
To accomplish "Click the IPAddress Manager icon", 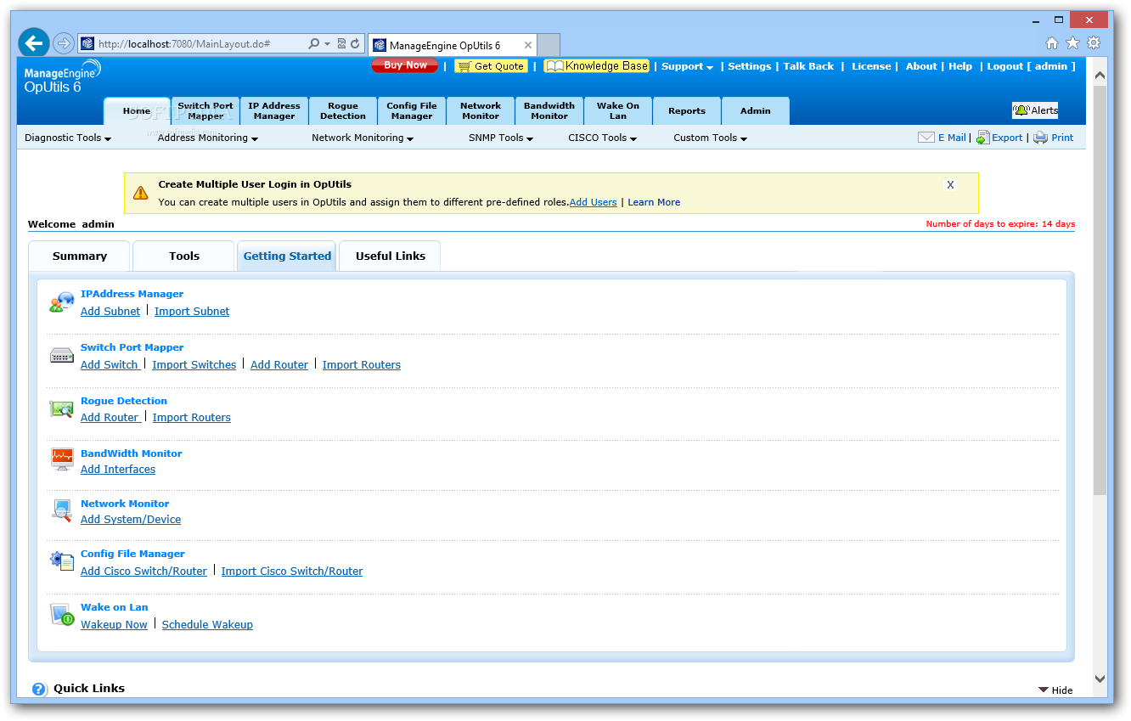I will [62, 302].
